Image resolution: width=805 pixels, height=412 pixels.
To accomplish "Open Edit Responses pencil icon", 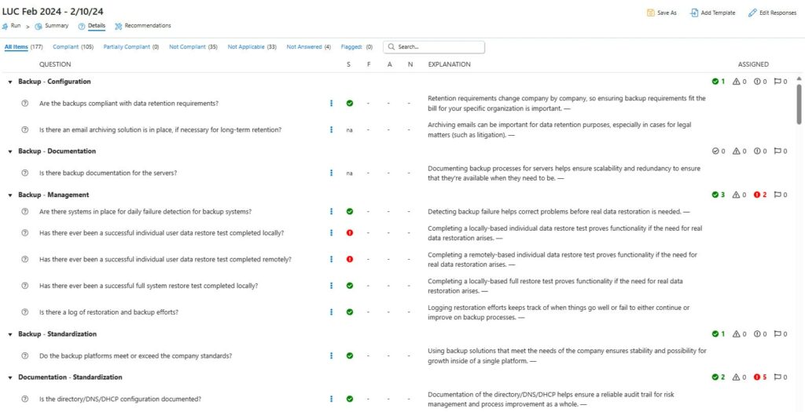I will [752, 13].
